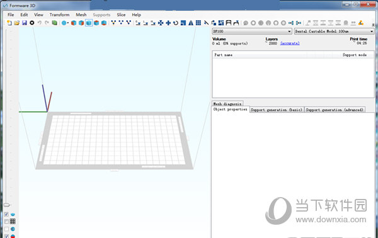The width and height of the screenshot is (378, 238).
Task: Click the four-arrow move tool icon
Action: [168, 23]
